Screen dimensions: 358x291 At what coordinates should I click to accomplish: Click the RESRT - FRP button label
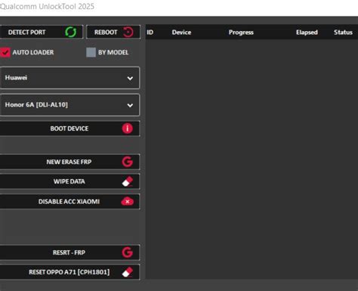click(x=69, y=252)
